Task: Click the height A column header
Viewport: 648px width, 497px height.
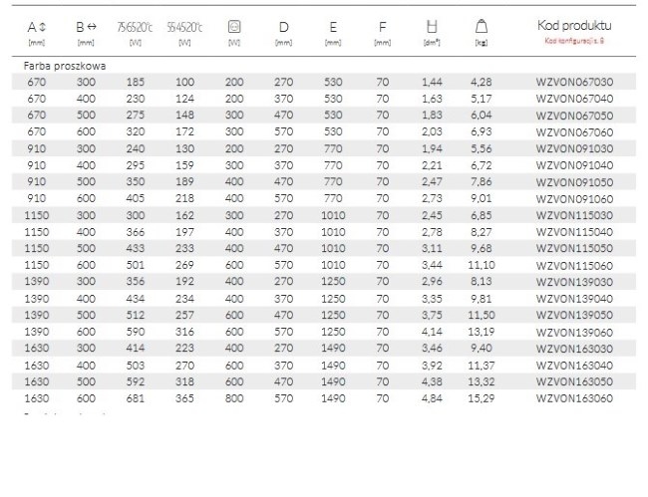Action: pyautogui.click(x=36, y=28)
